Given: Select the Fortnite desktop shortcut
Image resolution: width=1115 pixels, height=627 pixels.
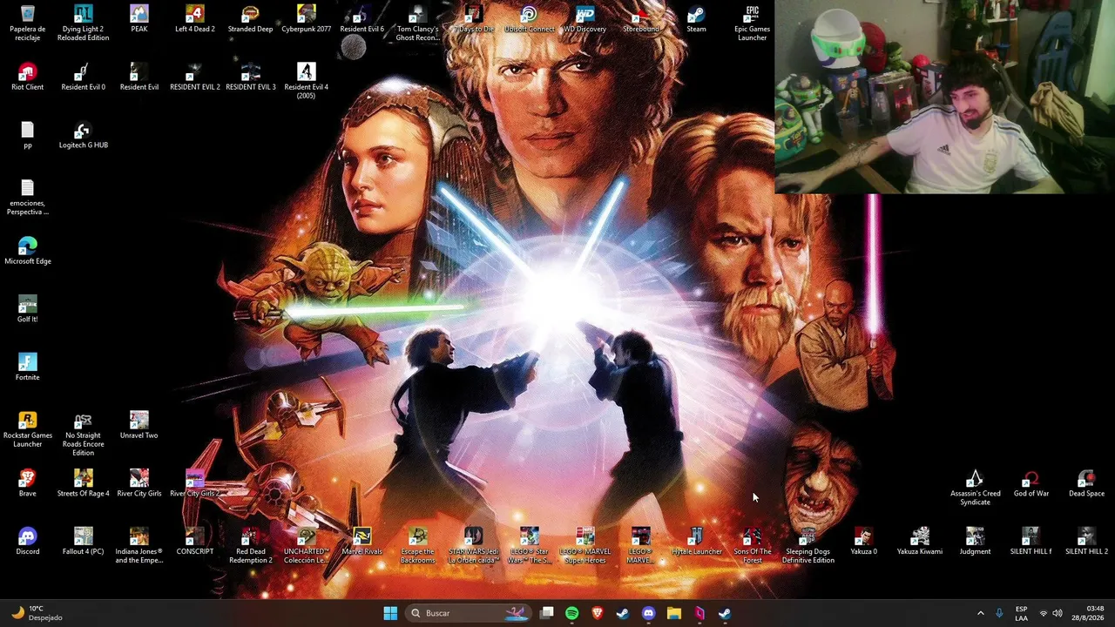Looking at the screenshot, I should pyautogui.click(x=28, y=367).
